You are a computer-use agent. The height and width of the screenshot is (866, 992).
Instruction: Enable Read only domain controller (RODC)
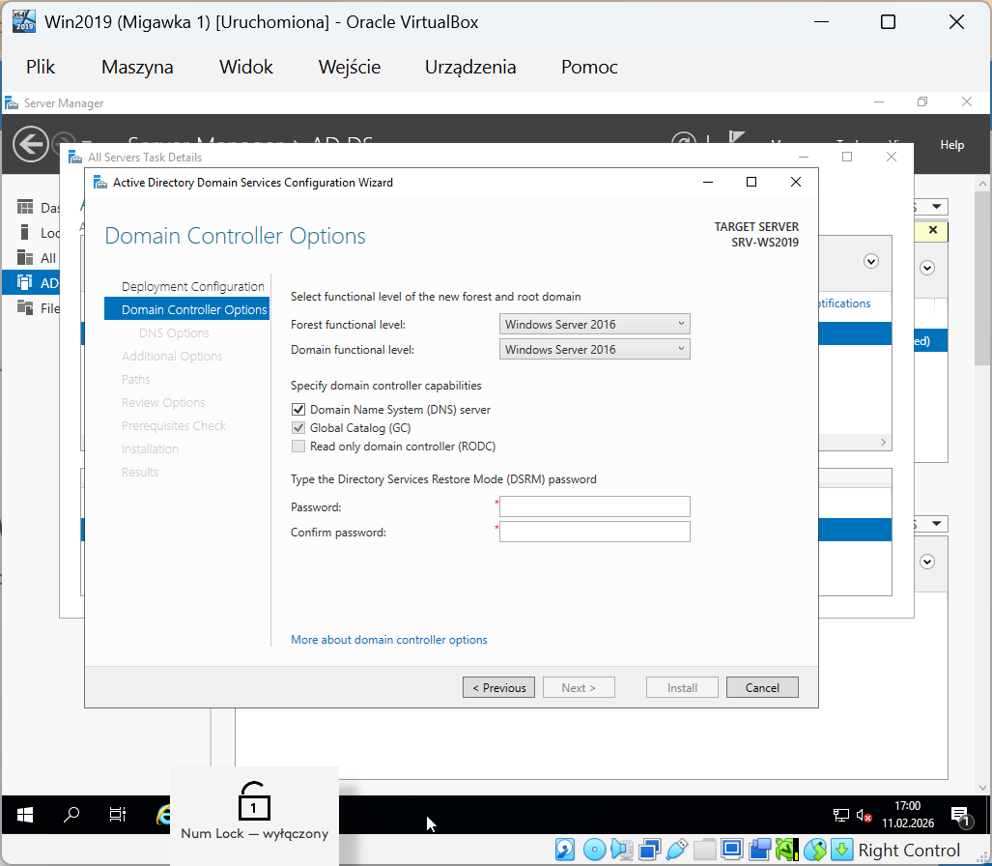pos(298,446)
